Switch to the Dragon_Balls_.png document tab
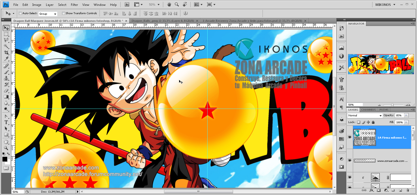This screenshot has height=195, width=417. click(164, 21)
